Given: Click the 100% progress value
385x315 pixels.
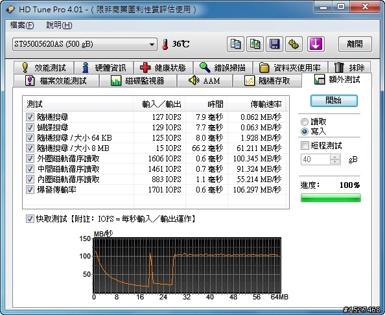Looking at the screenshot, I should pos(349,185).
